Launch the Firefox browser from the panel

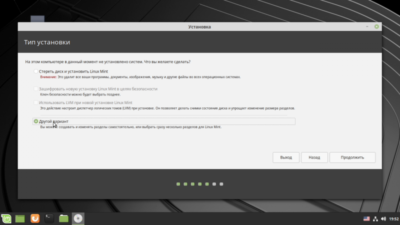(35, 218)
